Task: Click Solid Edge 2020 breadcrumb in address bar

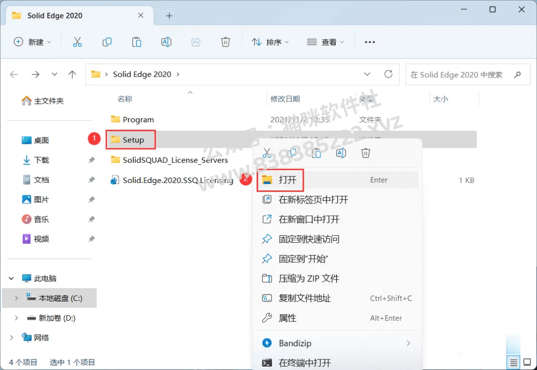Action: pyautogui.click(x=142, y=74)
